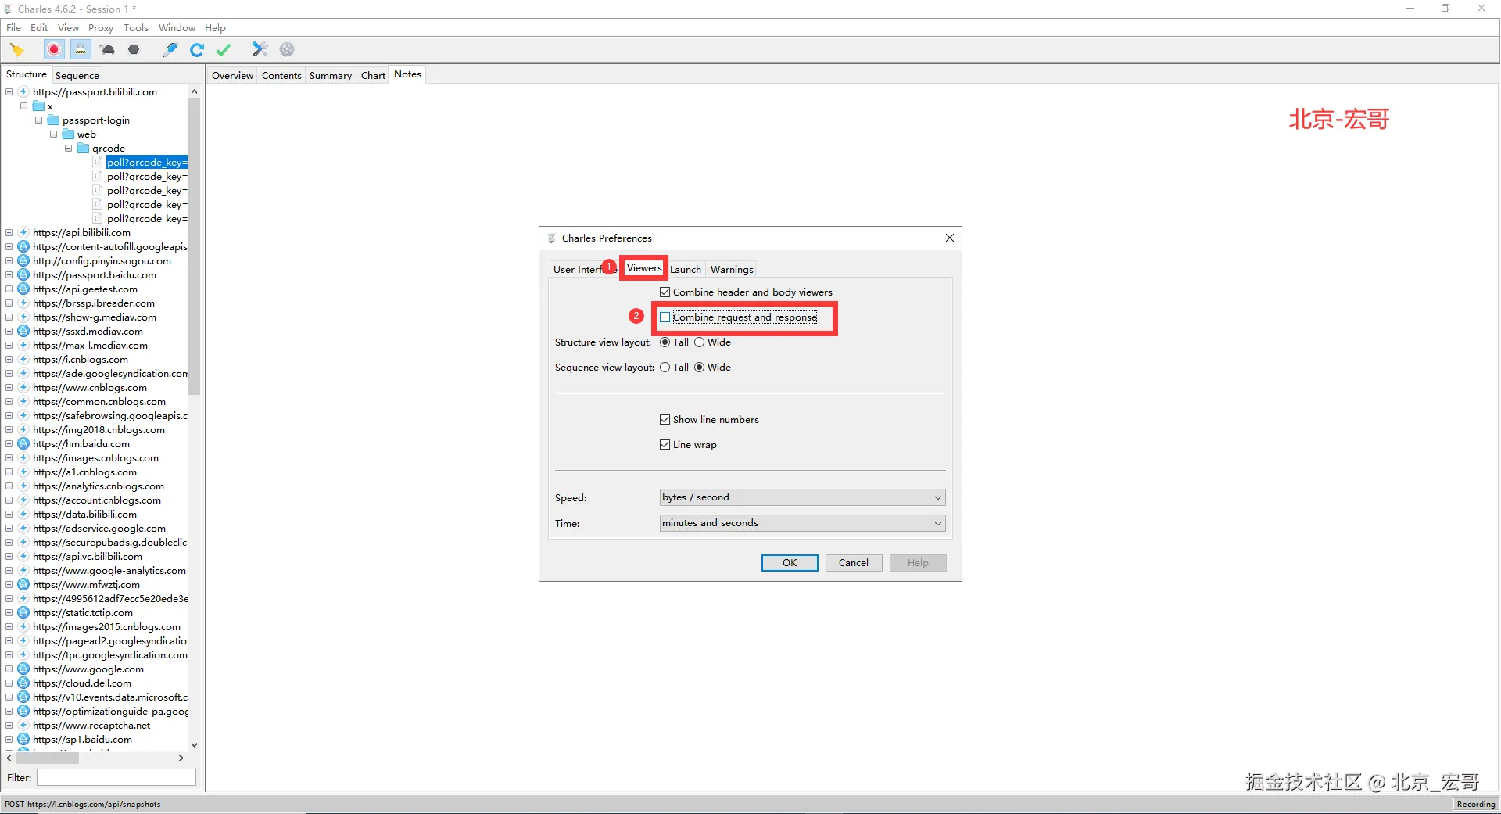Viewport: 1501px width, 814px height.
Task: Check Combine request and response
Action: coord(665,317)
